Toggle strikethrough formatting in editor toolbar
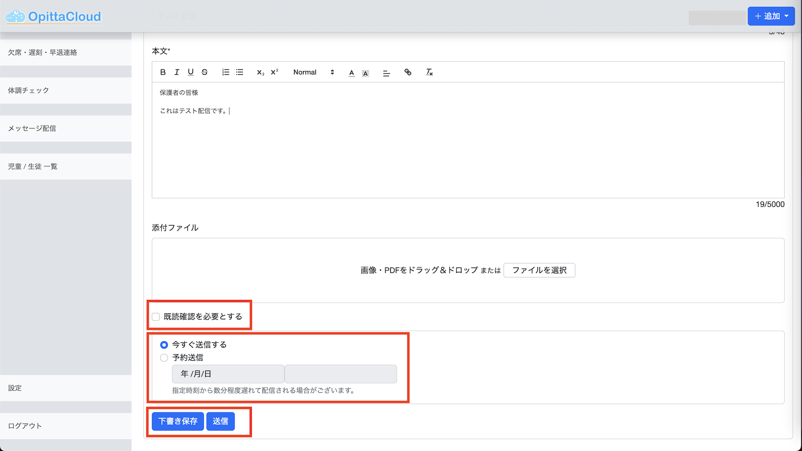Image resolution: width=802 pixels, height=451 pixels. click(204, 72)
